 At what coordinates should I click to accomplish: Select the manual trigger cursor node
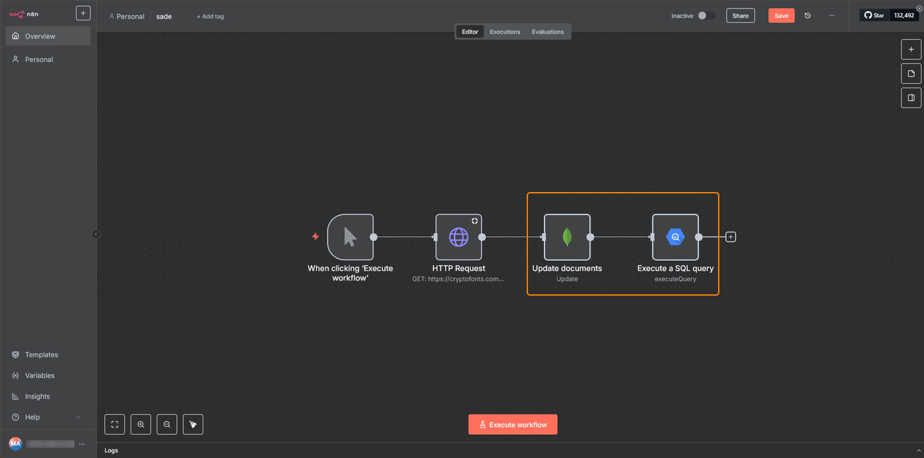coord(350,237)
